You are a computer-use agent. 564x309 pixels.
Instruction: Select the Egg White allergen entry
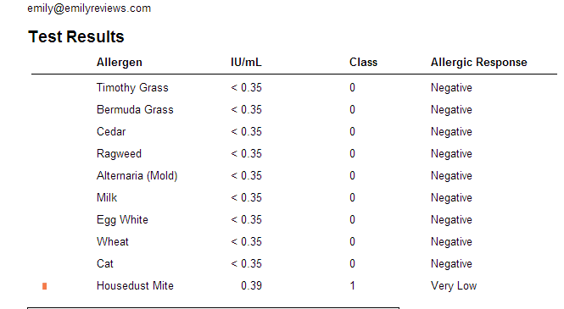tap(122, 219)
